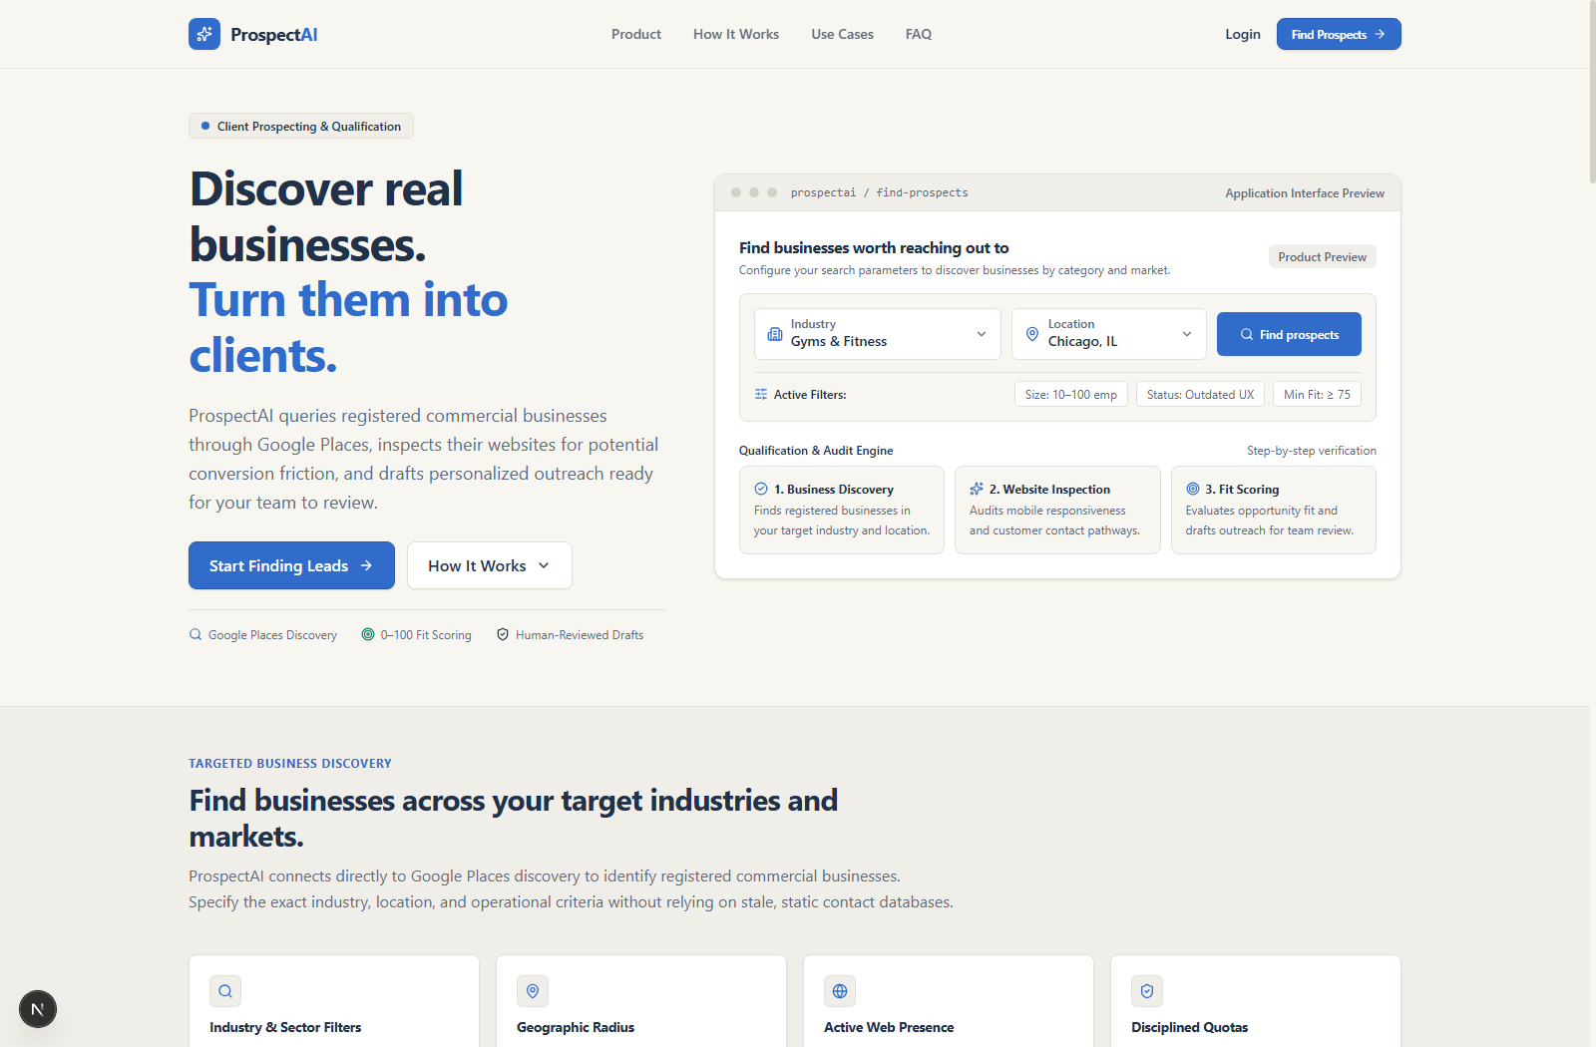This screenshot has height=1047, width=1596.
Task: Open the Industry Gyms & Fitness dropdown
Action: click(878, 334)
